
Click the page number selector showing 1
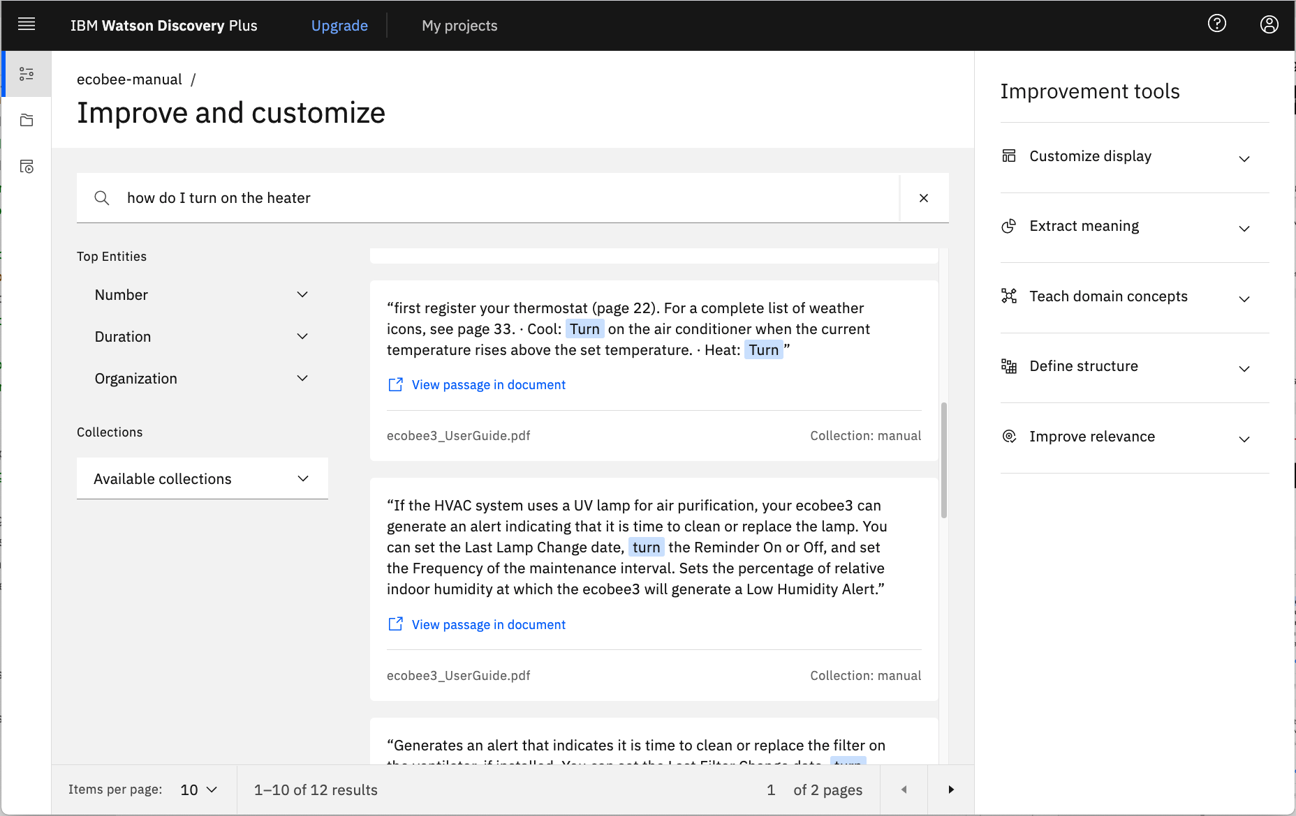tap(771, 789)
